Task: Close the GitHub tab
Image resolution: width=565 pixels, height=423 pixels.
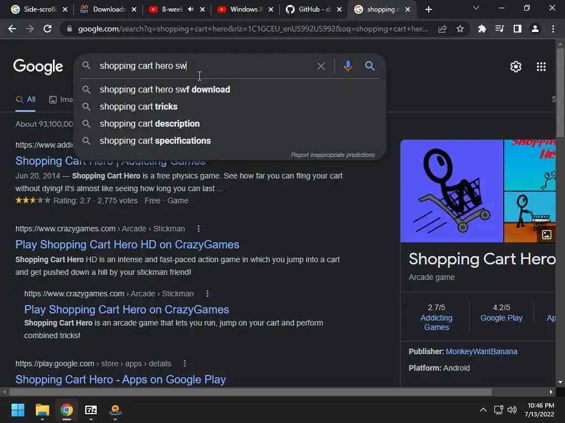Action: [x=339, y=9]
